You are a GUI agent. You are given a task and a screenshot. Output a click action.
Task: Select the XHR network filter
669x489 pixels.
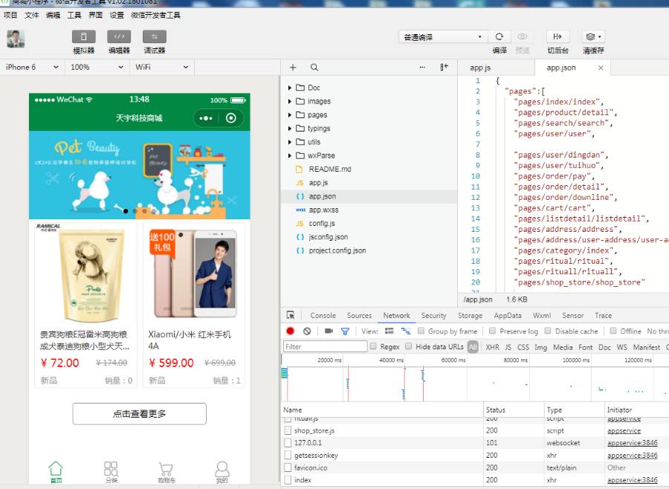pyautogui.click(x=492, y=347)
